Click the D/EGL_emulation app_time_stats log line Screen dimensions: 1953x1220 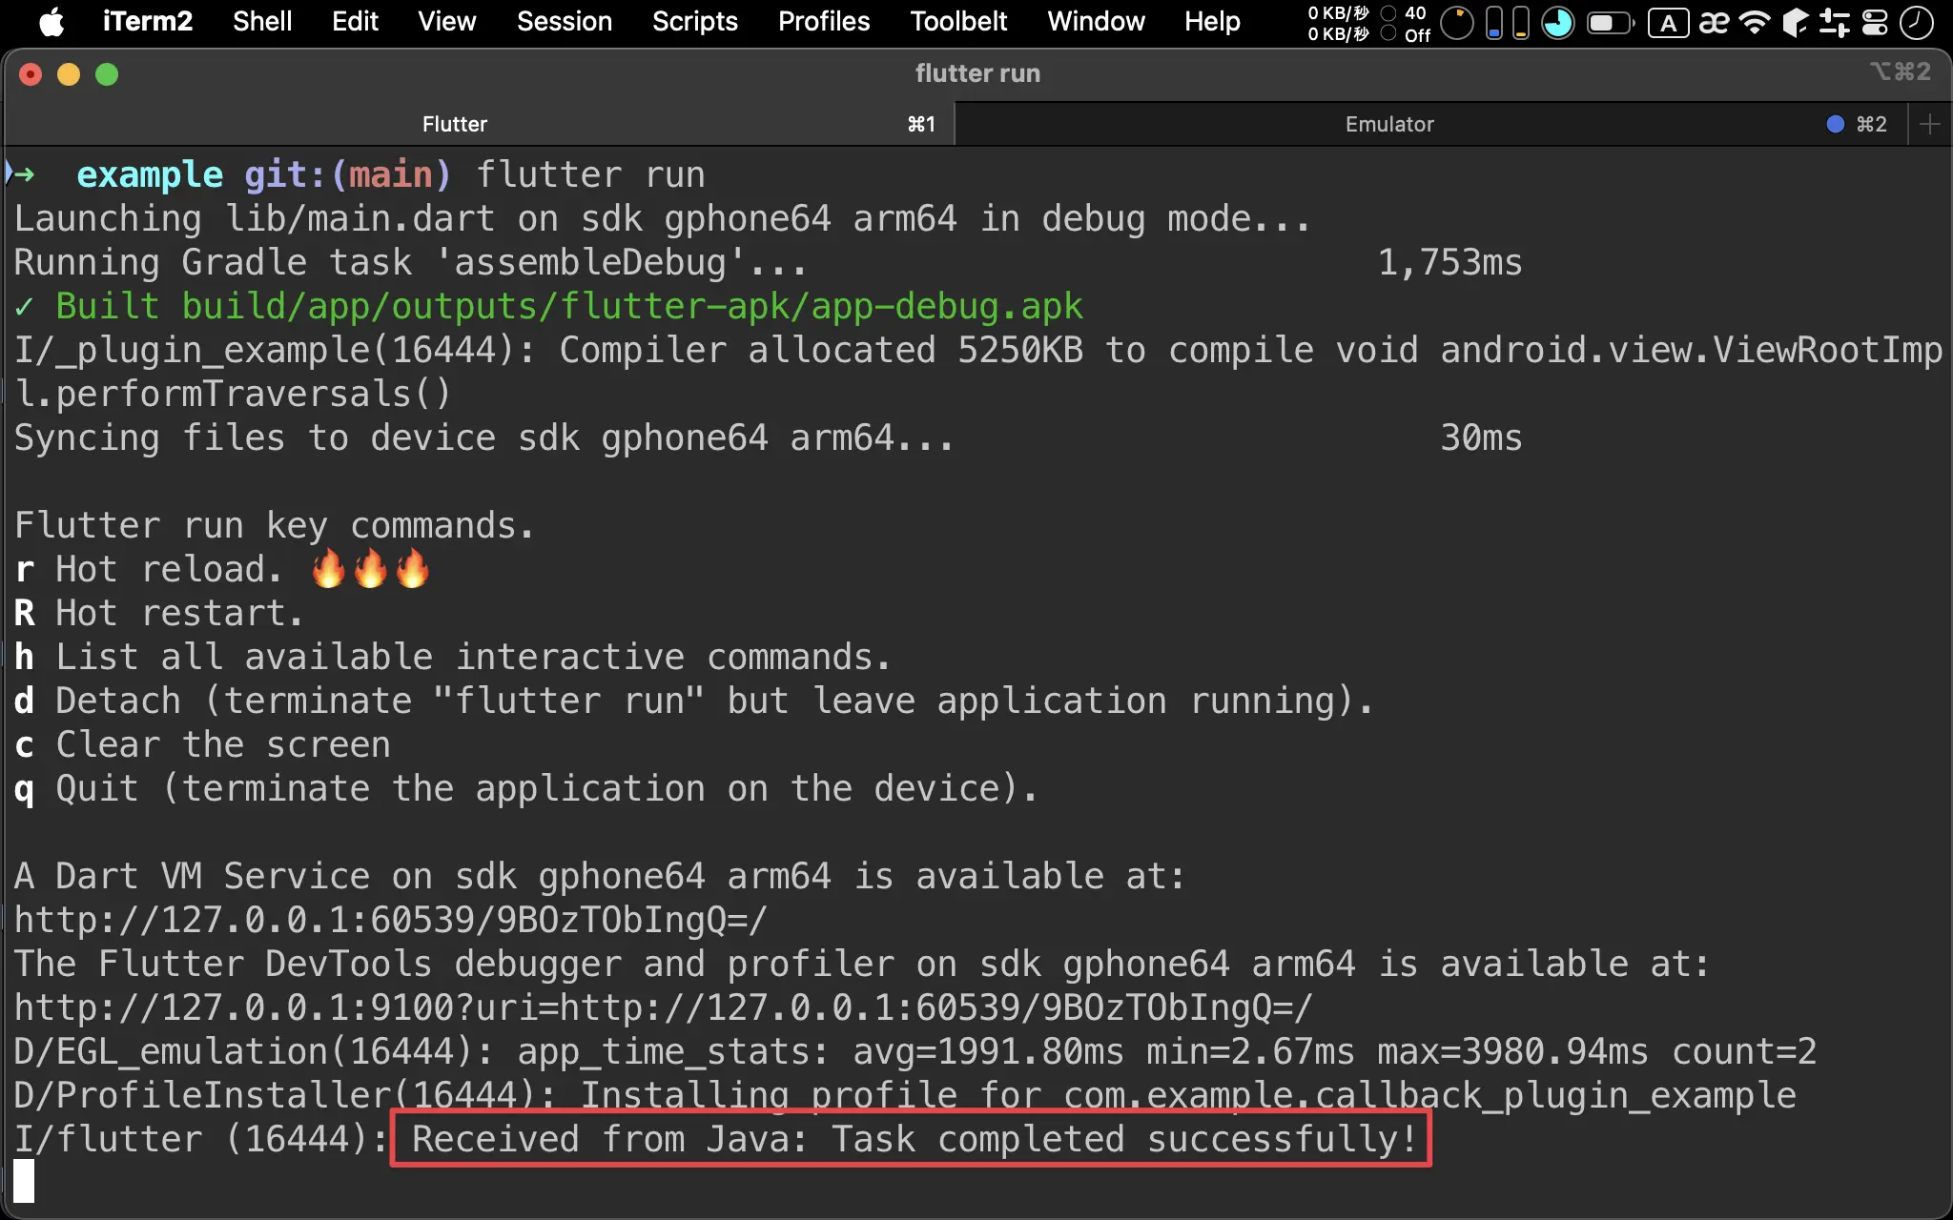915,1051
